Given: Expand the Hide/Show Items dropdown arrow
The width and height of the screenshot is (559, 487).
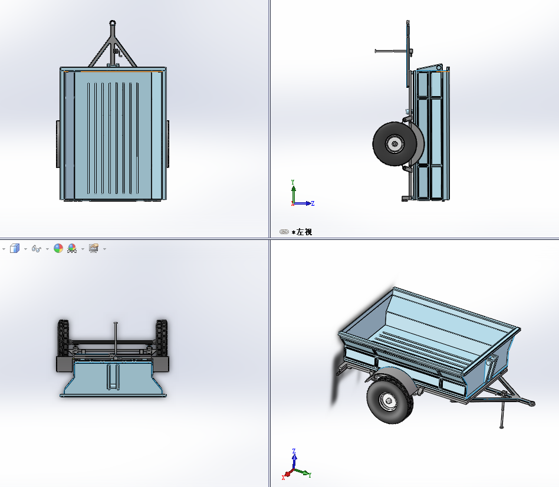Looking at the screenshot, I should (47, 249).
